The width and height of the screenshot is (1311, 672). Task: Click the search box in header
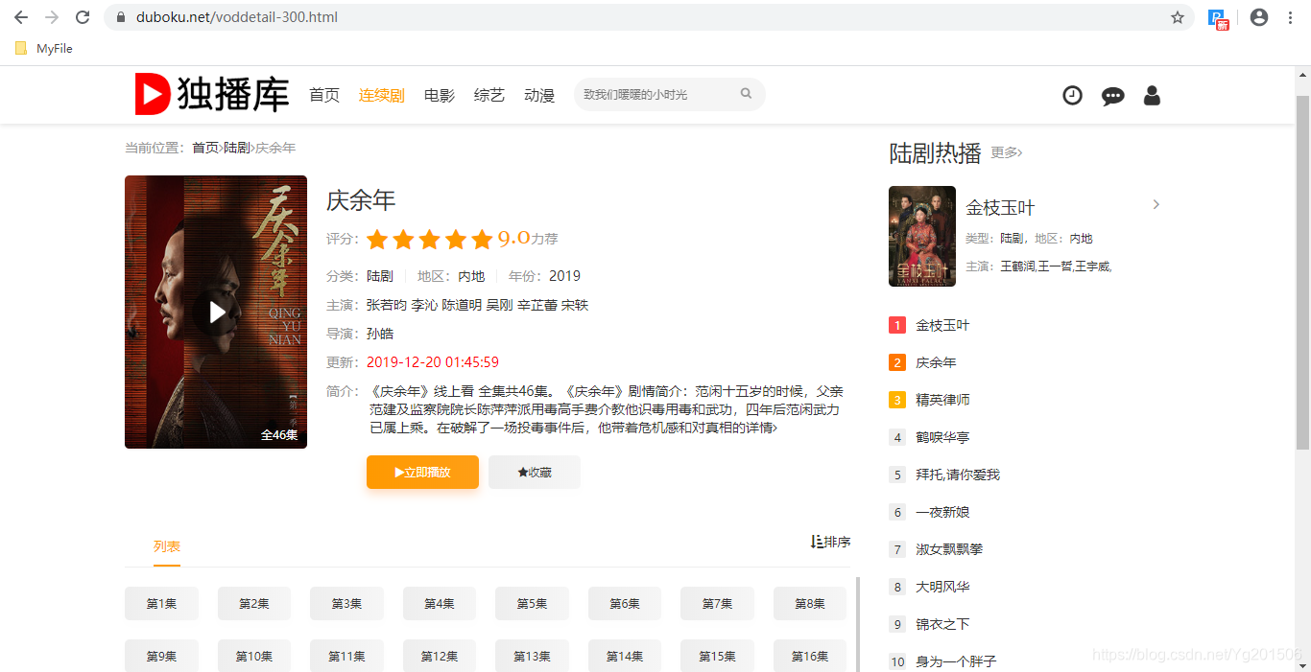pos(669,94)
